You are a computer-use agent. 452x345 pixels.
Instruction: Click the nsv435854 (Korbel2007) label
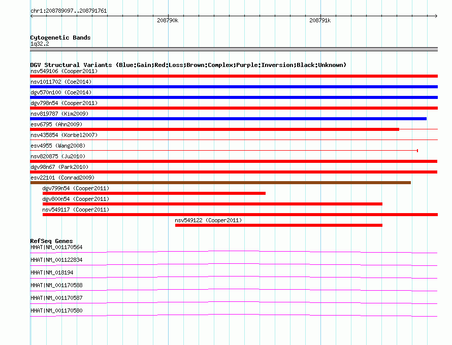pos(64,135)
